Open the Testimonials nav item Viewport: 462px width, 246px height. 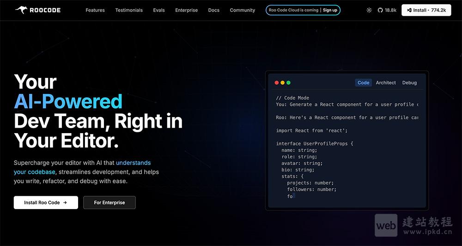click(129, 10)
